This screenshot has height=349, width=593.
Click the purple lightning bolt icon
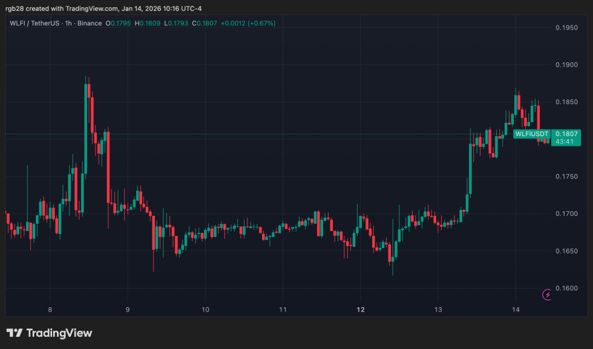[547, 295]
